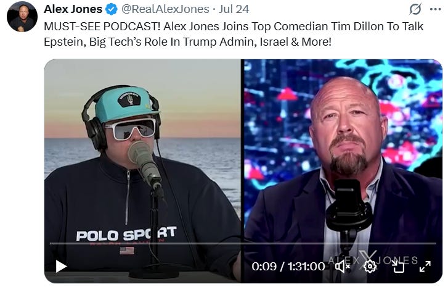Screen dimensions: 448x287
Task: Click the playhead at the progress bar start
Action: pos(51,244)
